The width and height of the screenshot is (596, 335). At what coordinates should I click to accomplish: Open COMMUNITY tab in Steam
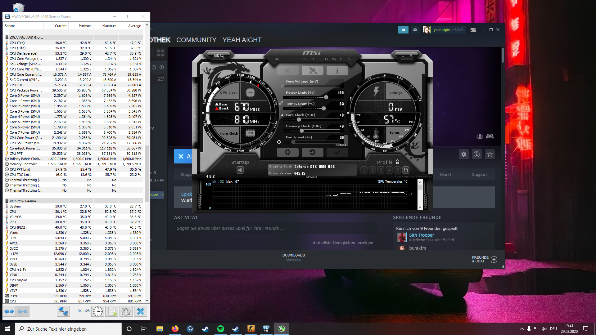(x=196, y=40)
